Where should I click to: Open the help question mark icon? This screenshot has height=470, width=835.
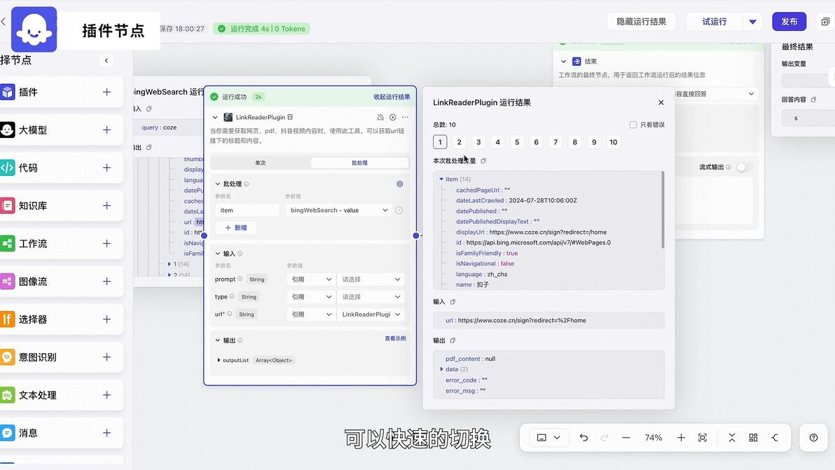[813, 438]
